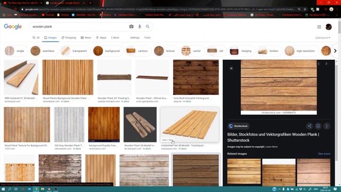The width and height of the screenshot is (341, 192).
Task: Switch to All results tab
Action: click(x=36, y=38)
